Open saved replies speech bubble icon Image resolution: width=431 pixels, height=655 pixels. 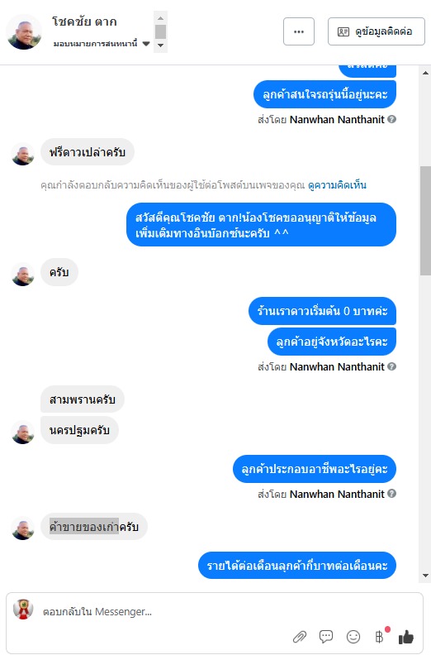point(326,636)
